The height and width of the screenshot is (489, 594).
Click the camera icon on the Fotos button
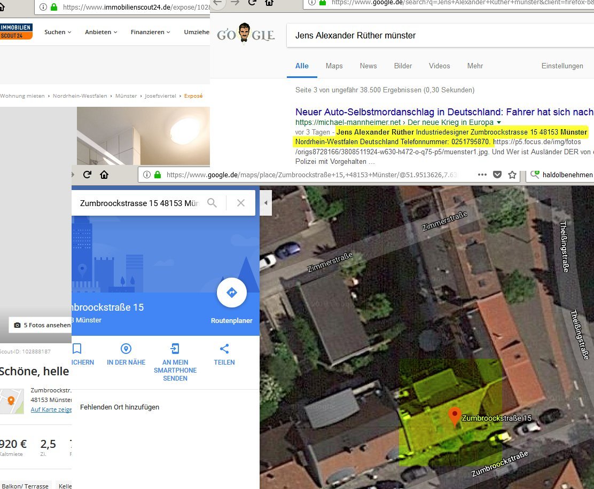point(18,325)
